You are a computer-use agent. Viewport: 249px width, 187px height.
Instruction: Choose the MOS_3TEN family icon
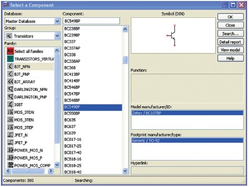click(10, 120)
